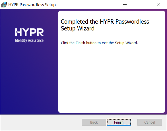Click the Identity Assurance tagline
This screenshot has width=167, height=131.
coord(29,40)
